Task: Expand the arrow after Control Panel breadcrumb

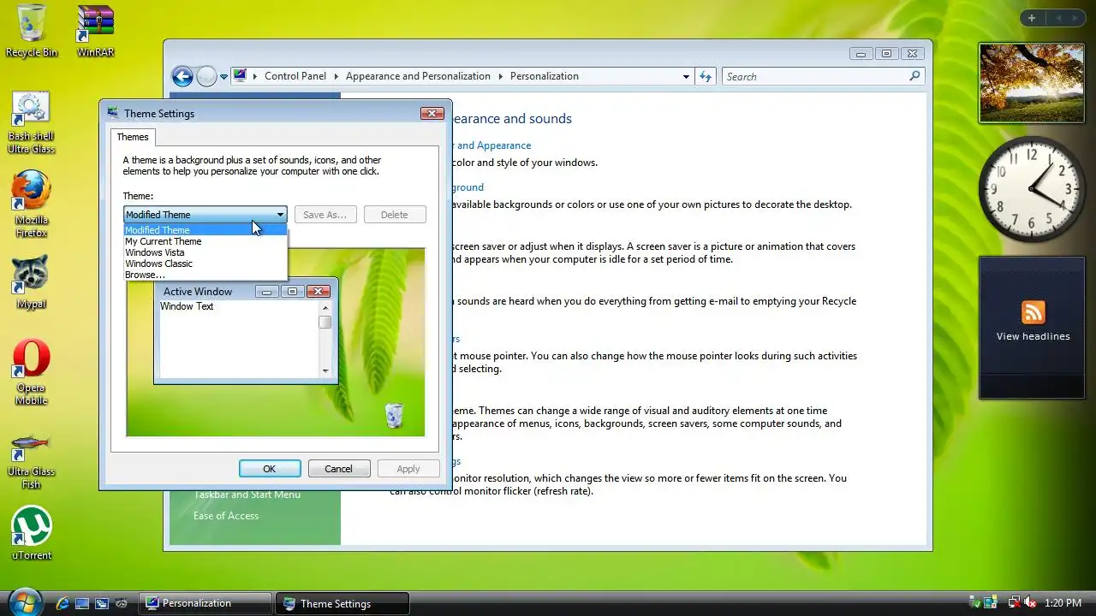Action: [337, 76]
